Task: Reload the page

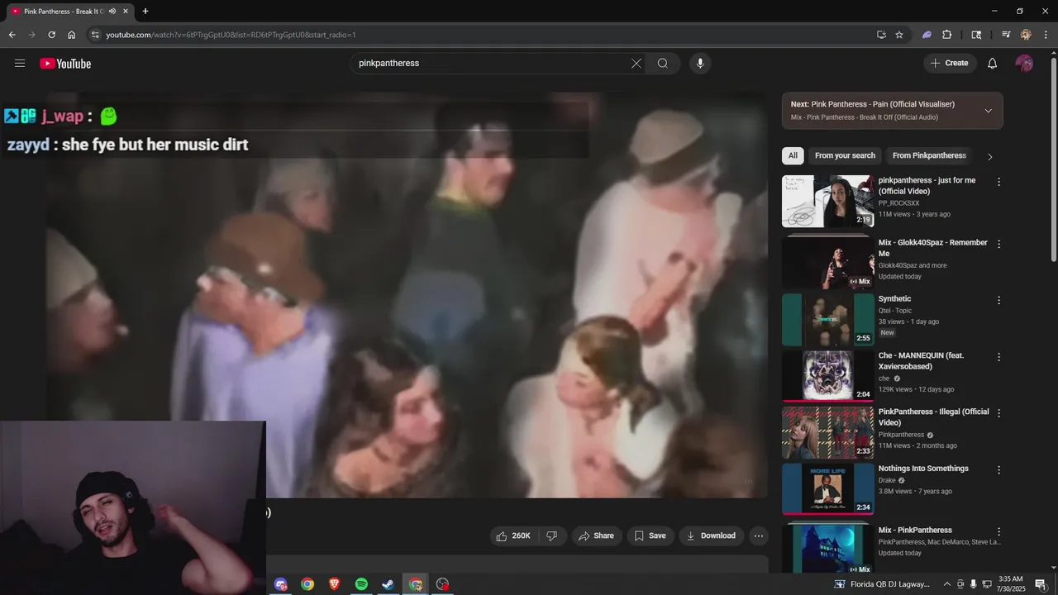Action: [51, 35]
